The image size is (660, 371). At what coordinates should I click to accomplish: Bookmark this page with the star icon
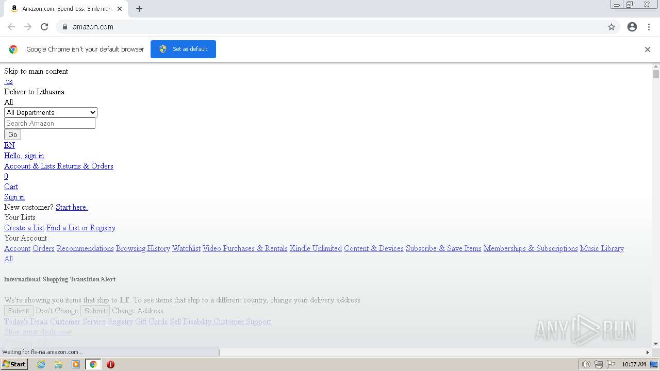(x=612, y=27)
